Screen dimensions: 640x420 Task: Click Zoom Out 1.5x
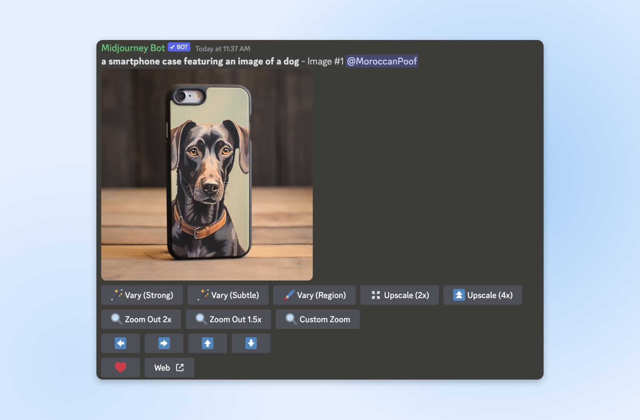[x=228, y=319]
